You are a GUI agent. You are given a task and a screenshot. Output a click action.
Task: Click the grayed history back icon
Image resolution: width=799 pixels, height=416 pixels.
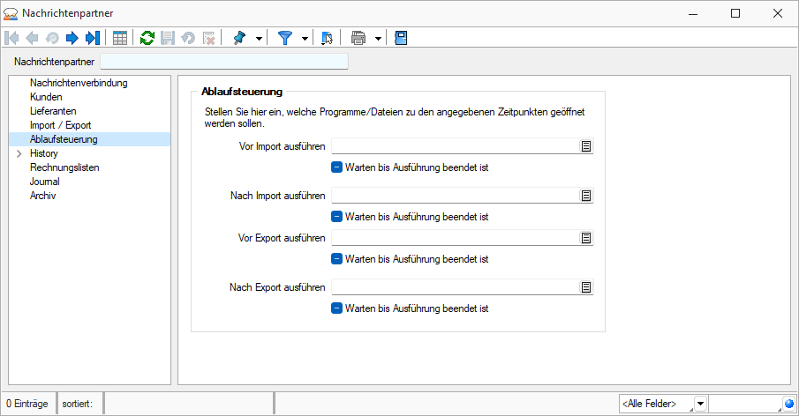(x=52, y=38)
